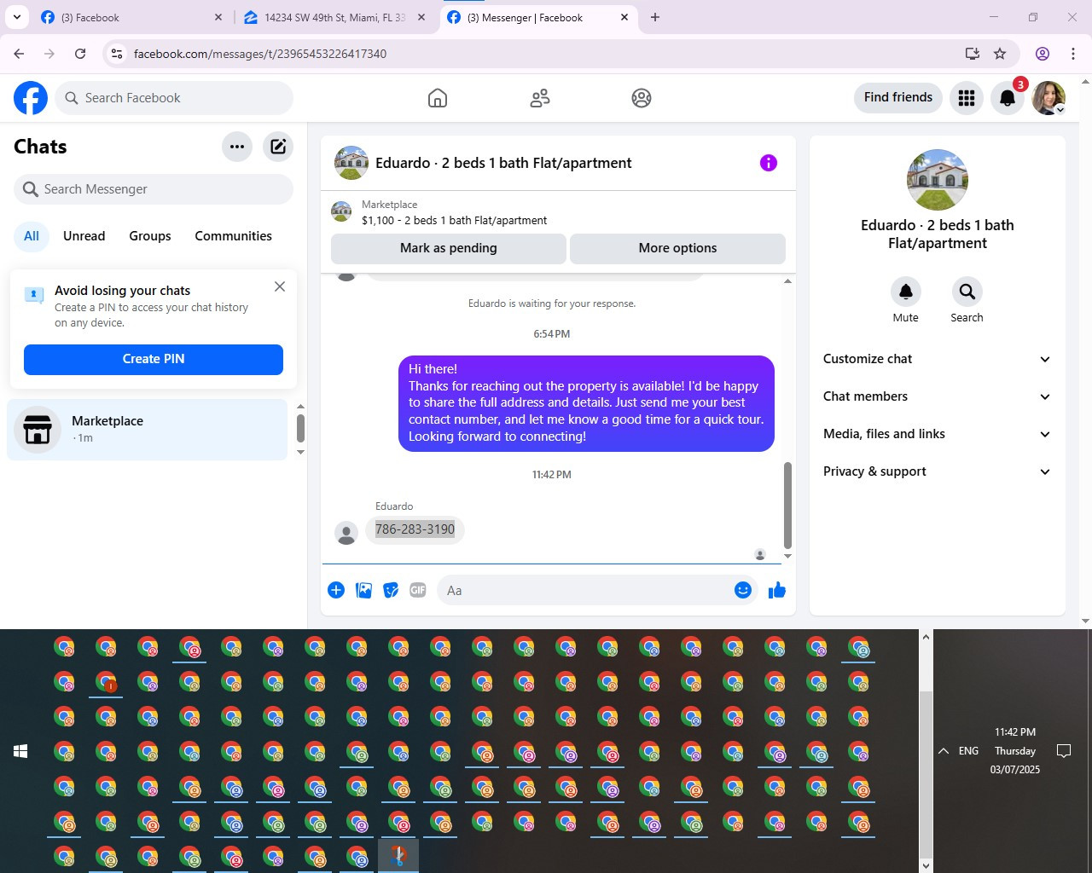The height and width of the screenshot is (873, 1092).
Task: Click the ENG language indicator
Action: 969,751
